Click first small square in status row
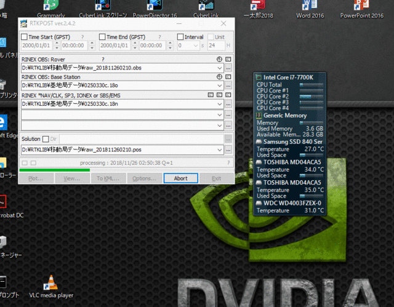 pyautogui.click(x=25, y=163)
